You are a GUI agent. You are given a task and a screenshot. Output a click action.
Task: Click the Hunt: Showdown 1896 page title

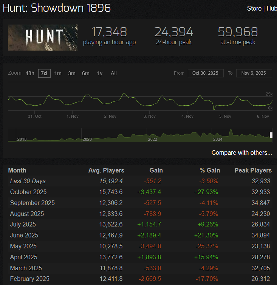pos(57,8)
